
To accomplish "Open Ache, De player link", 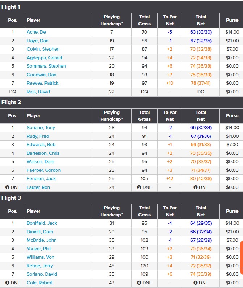I will [36, 32].
